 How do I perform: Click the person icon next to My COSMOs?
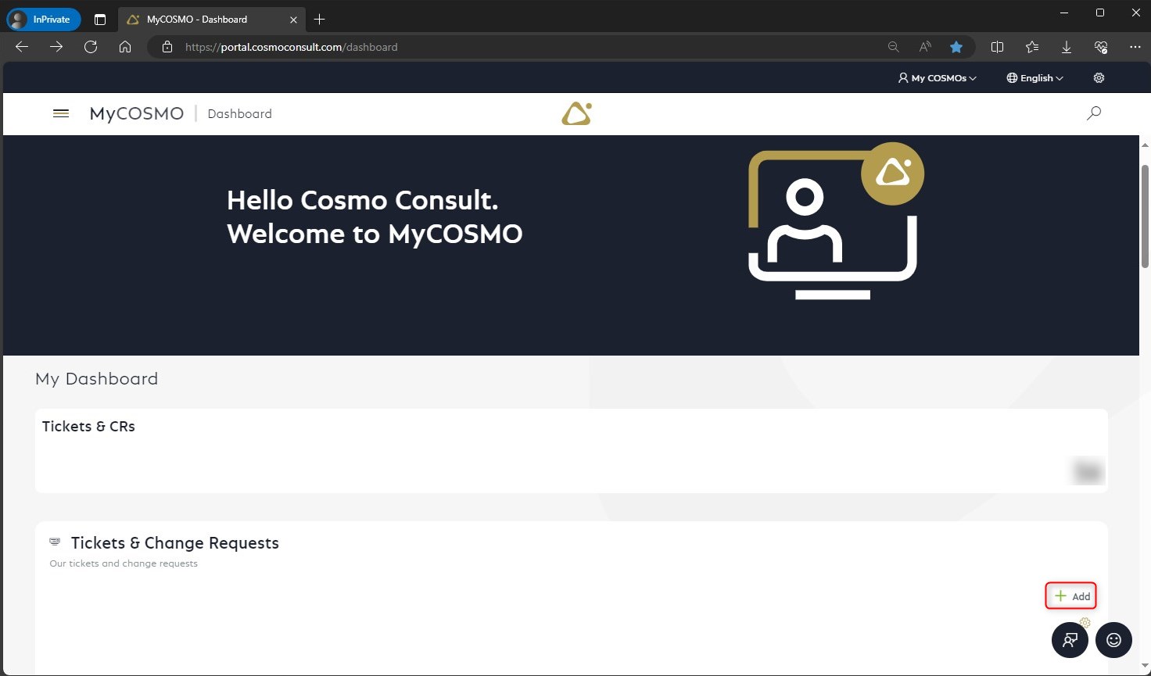[x=902, y=77]
